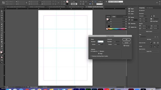
Task: Click the Edit Page button
Action: (149, 39)
